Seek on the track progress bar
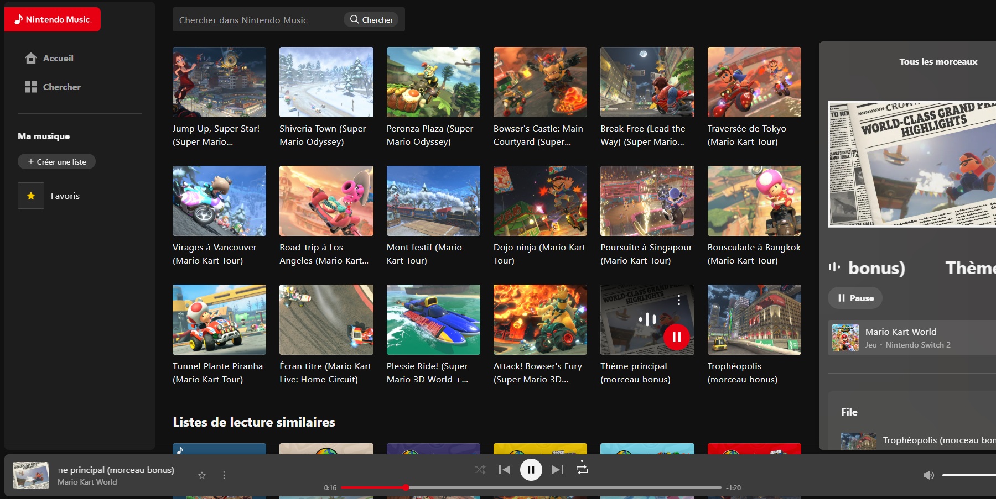Image resolution: width=996 pixels, height=499 pixels. (531, 487)
